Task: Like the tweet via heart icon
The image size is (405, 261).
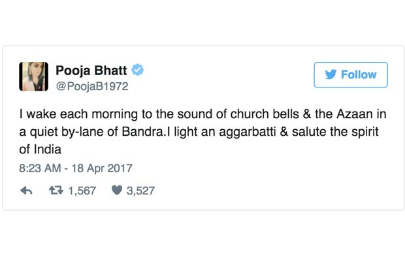Action: [118, 191]
